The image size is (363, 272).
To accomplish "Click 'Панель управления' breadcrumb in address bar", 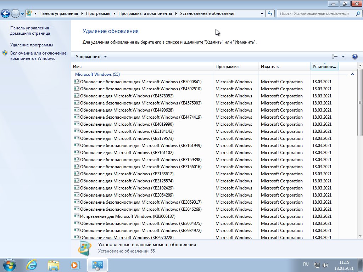I will (x=58, y=13).
